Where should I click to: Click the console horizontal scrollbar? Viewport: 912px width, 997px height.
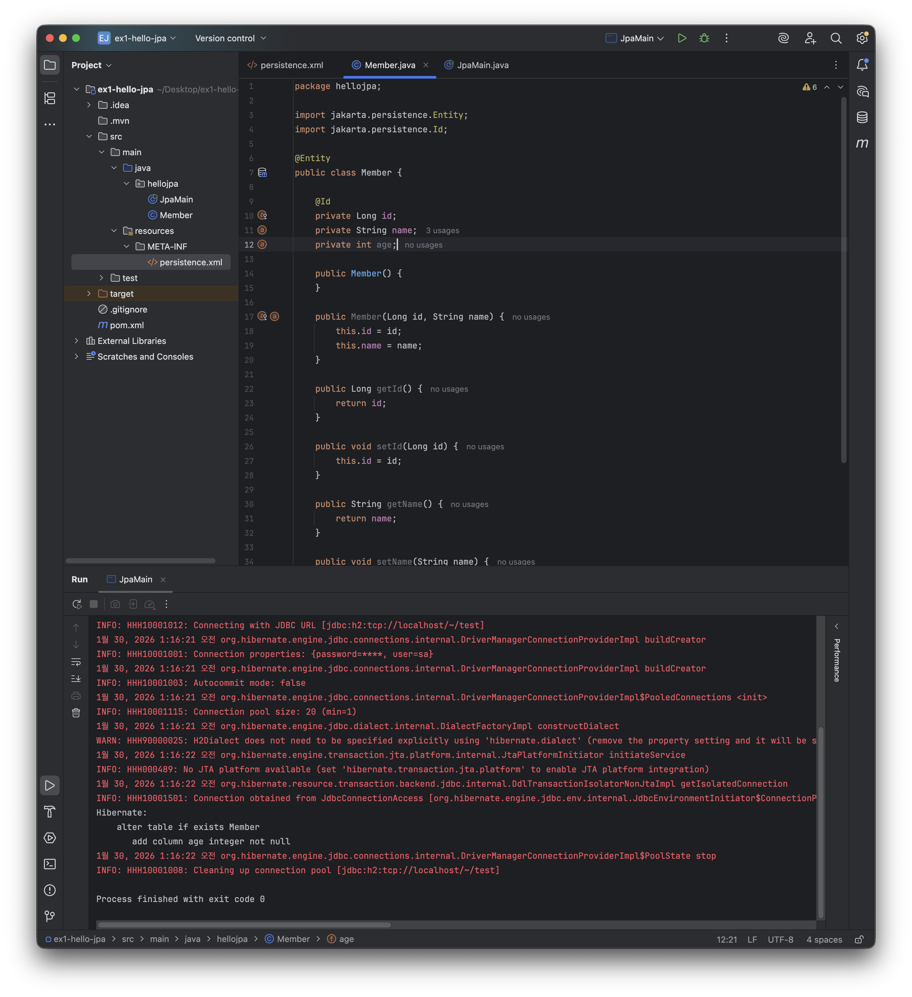pos(244,925)
